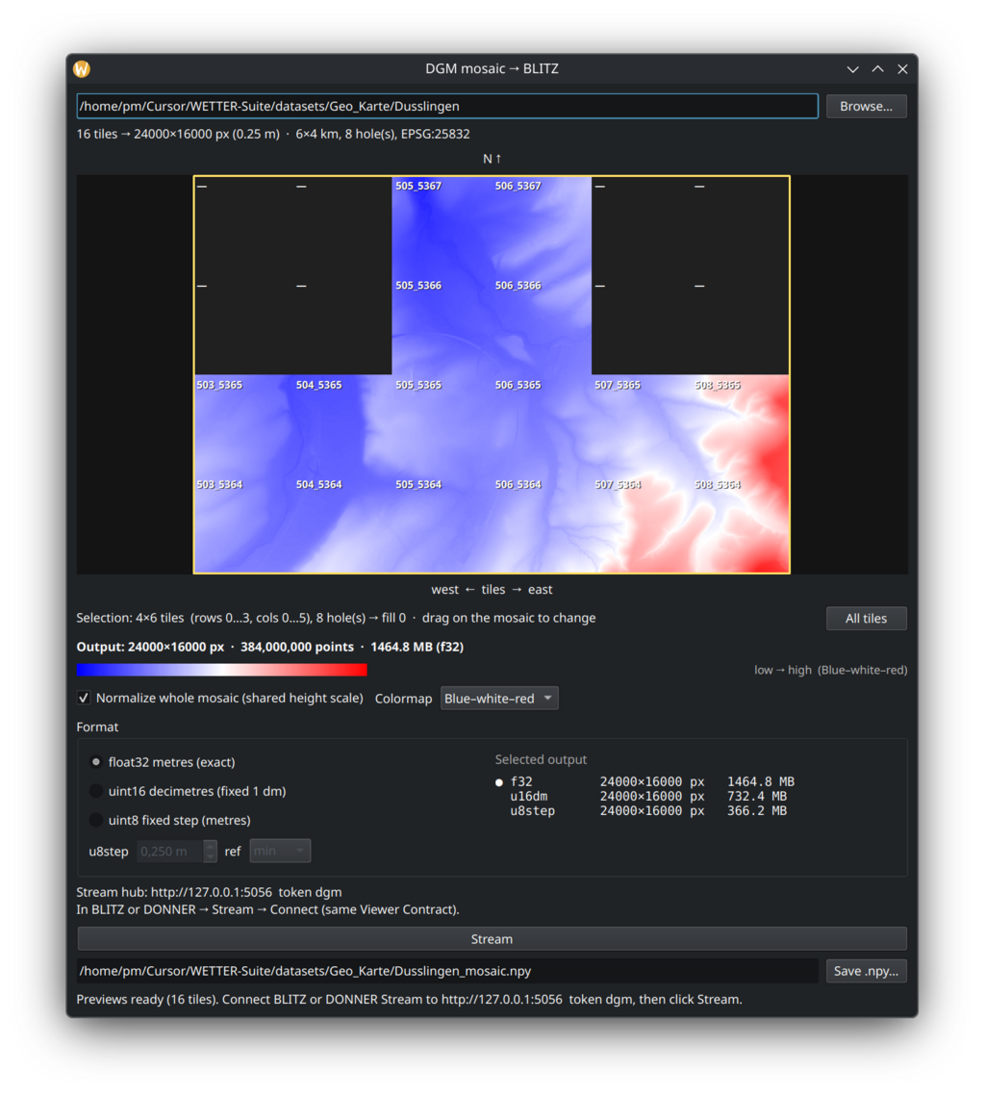Click the 'N ↑' north indicator label
The image size is (985, 1097).
coord(492,159)
